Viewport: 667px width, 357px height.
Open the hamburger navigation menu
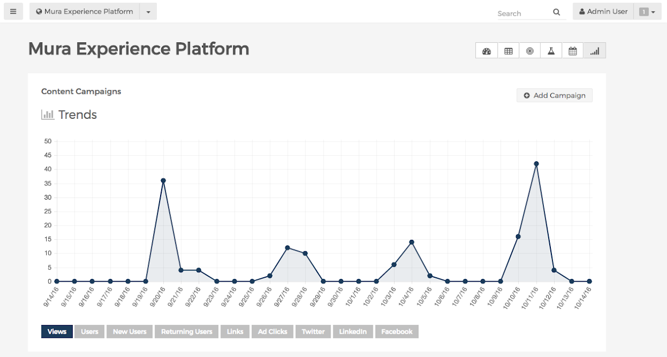coord(13,11)
